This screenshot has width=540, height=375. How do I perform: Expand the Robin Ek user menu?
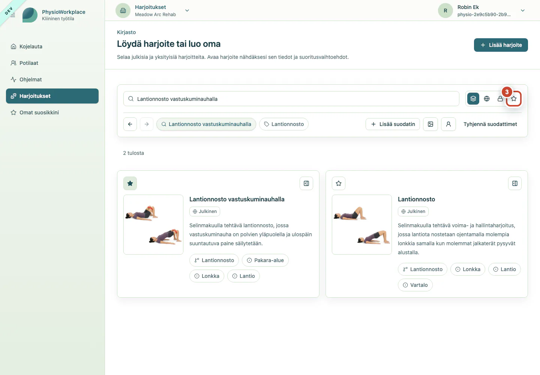pyautogui.click(x=523, y=10)
